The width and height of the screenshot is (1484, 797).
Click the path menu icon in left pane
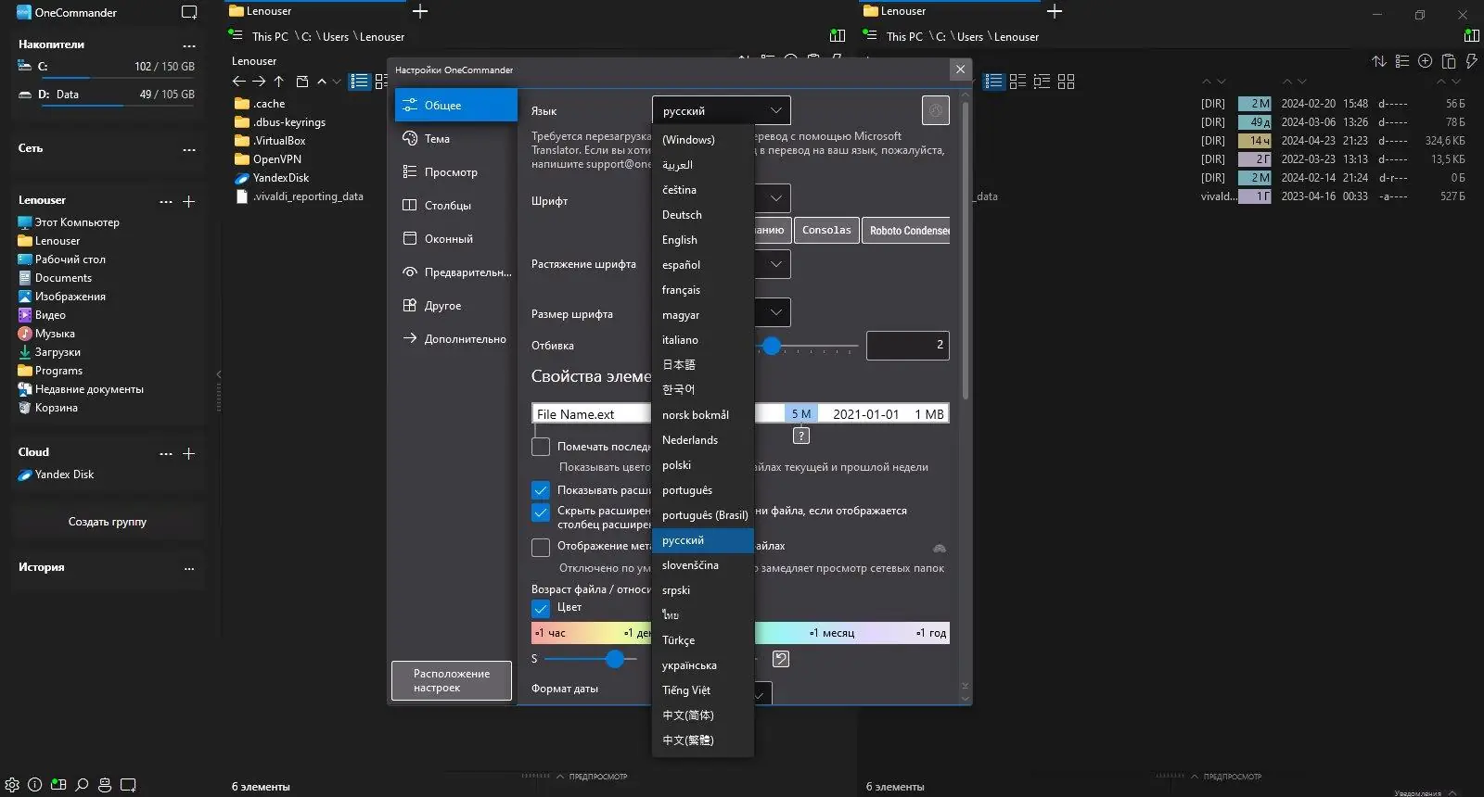pyautogui.click(x=236, y=35)
